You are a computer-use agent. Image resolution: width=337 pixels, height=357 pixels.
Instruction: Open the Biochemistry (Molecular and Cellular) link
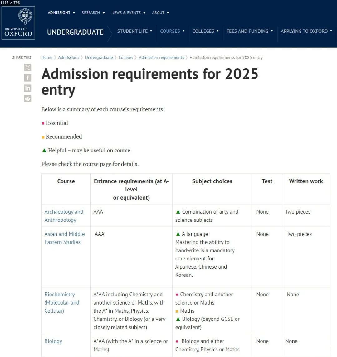pyautogui.click(x=62, y=302)
